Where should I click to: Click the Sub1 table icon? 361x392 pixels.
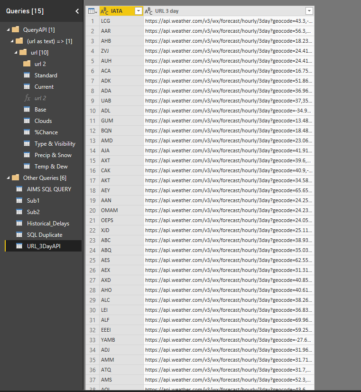pos(19,200)
